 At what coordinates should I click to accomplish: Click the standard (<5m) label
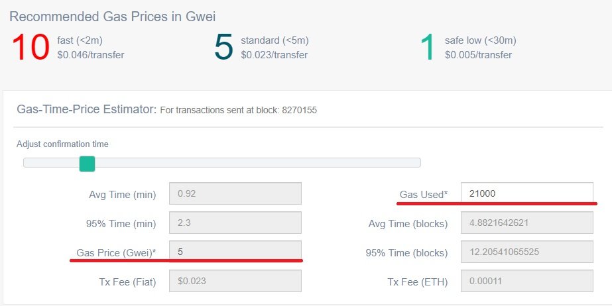click(x=275, y=40)
